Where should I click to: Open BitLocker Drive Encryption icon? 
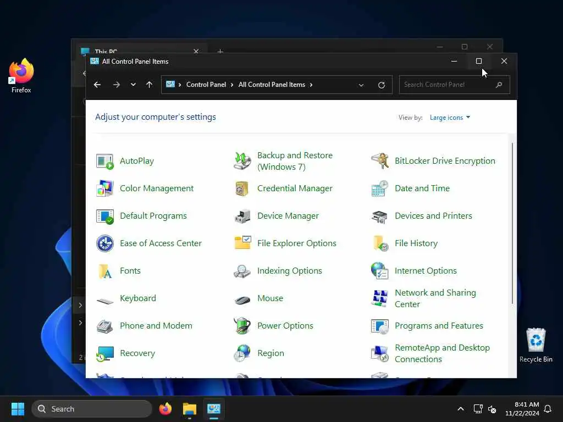point(380,161)
